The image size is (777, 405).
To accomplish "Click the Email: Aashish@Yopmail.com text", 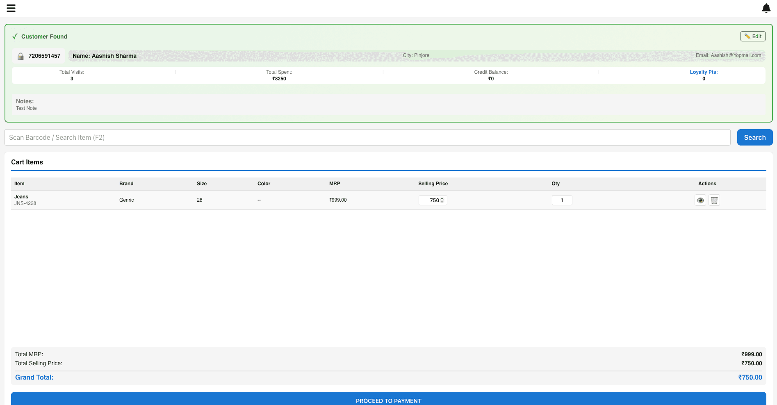I will tap(728, 55).
